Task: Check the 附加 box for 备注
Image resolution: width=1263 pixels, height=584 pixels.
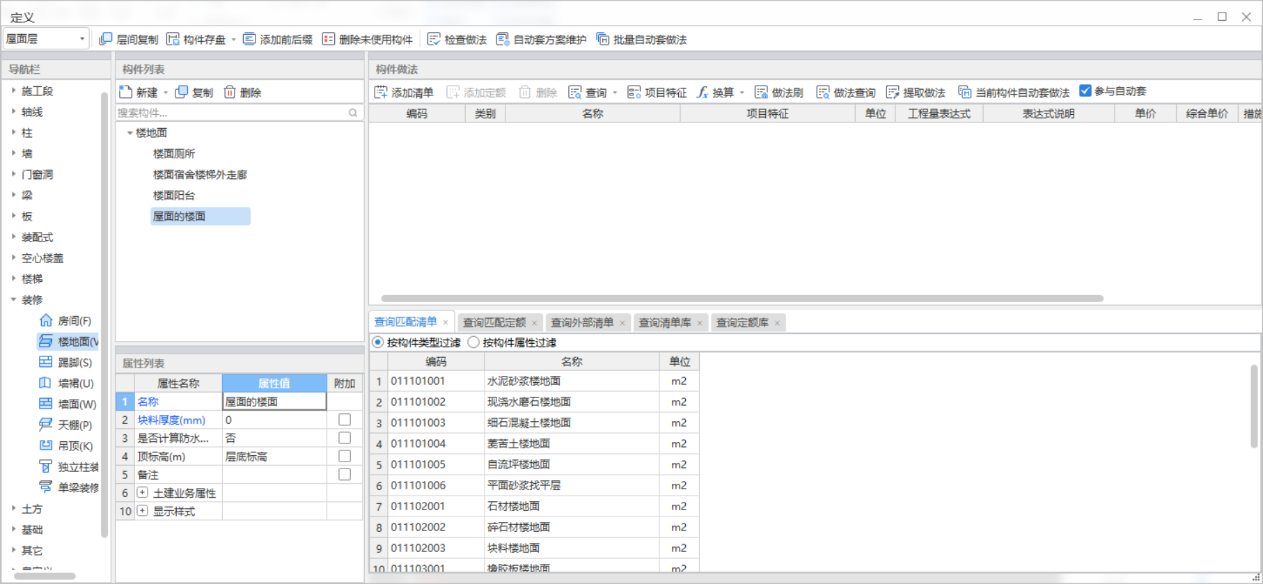Action: [345, 474]
